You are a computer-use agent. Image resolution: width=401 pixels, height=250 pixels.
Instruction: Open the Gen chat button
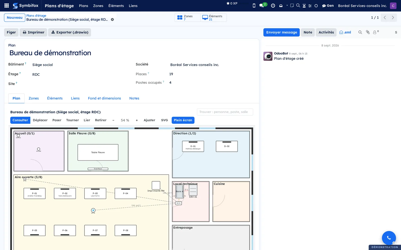coord(328,5)
